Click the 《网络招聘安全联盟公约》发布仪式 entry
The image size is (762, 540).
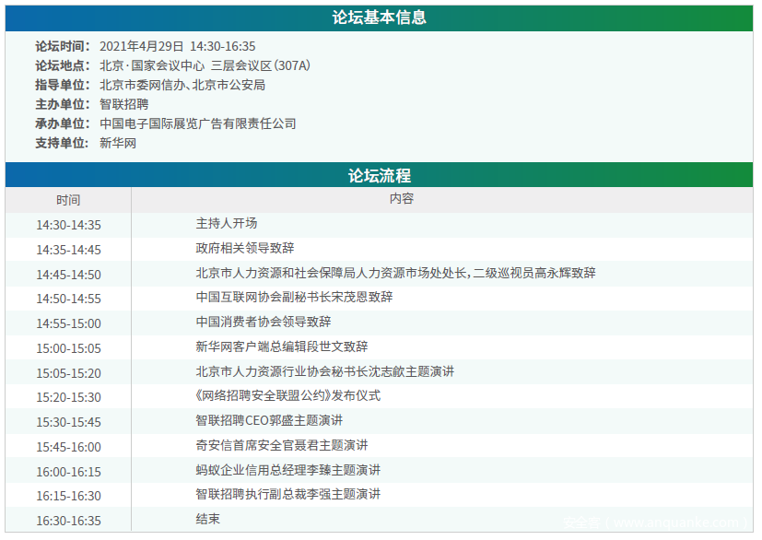(287, 396)
